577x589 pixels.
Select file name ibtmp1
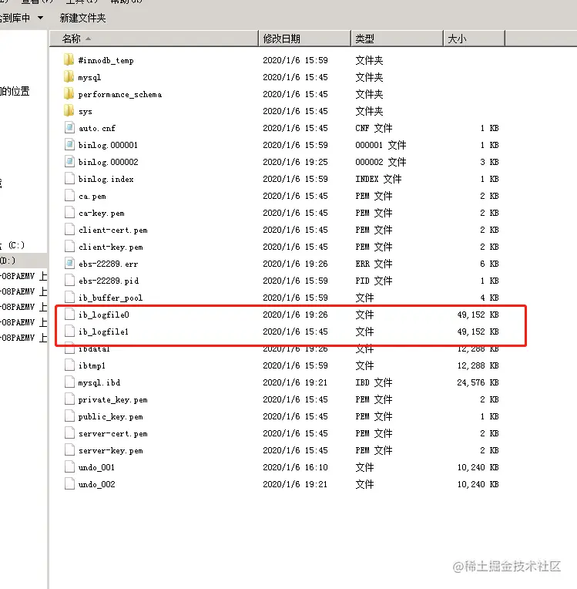[92, 365]
